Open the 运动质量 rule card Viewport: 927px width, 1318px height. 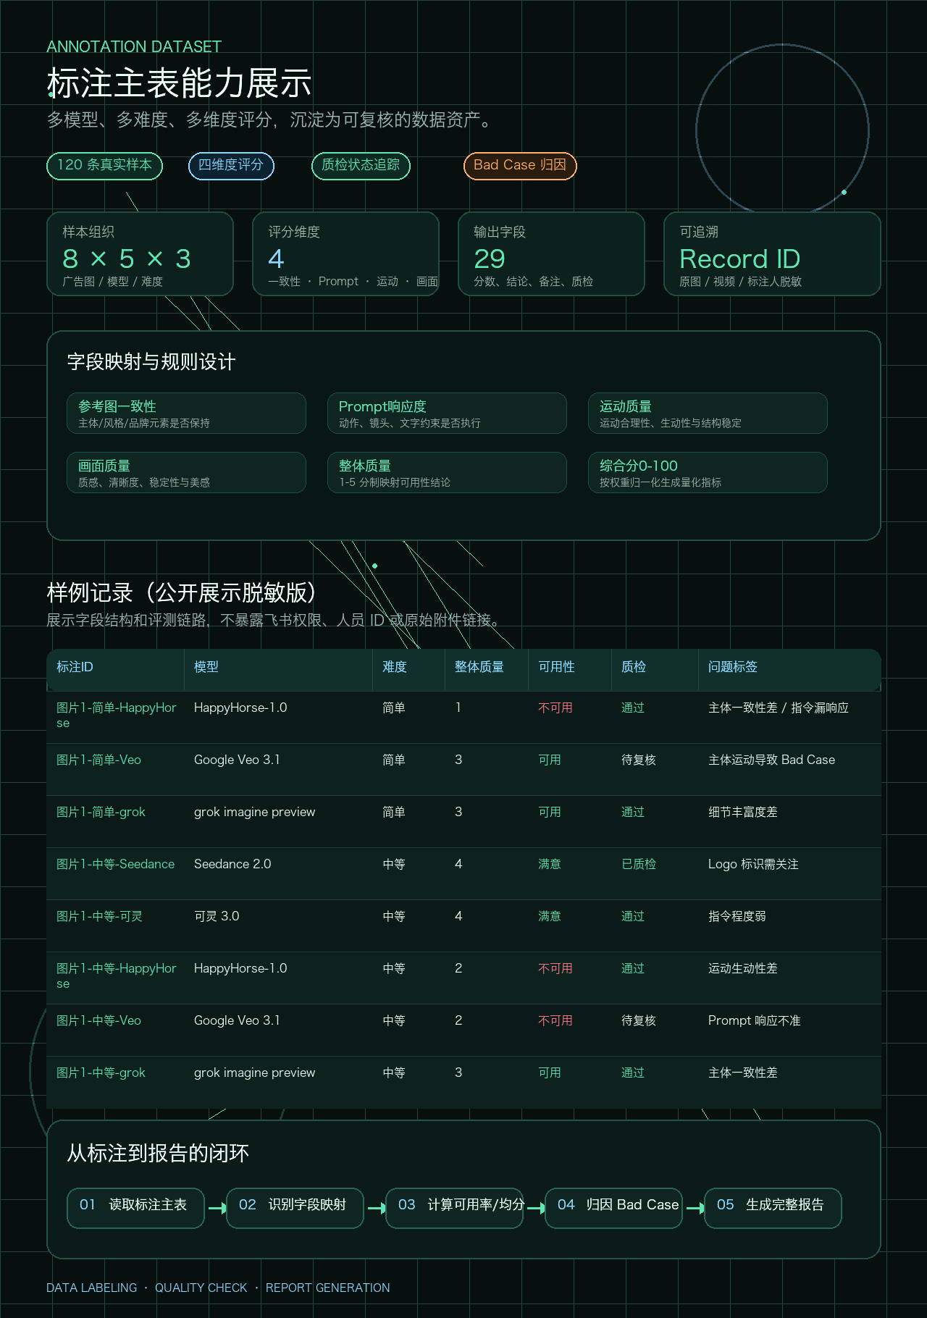tap(708, 414)
